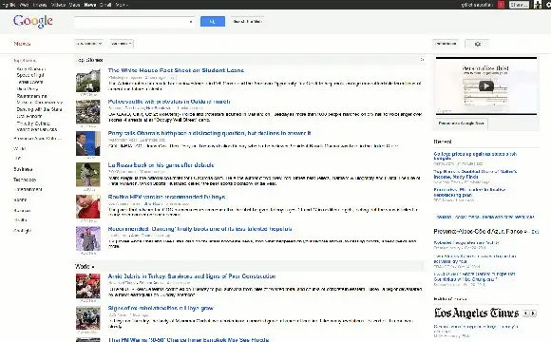Select Spotlight in the left sidebar
Viewport: 551px width, 342px height.
pos(22,231)
